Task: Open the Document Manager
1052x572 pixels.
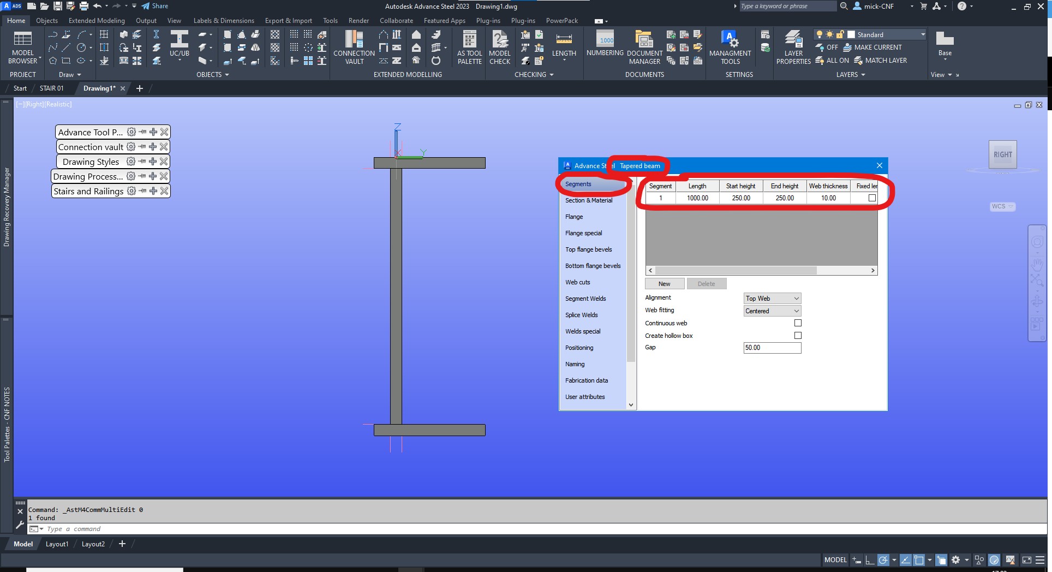Action: point(644,47)
